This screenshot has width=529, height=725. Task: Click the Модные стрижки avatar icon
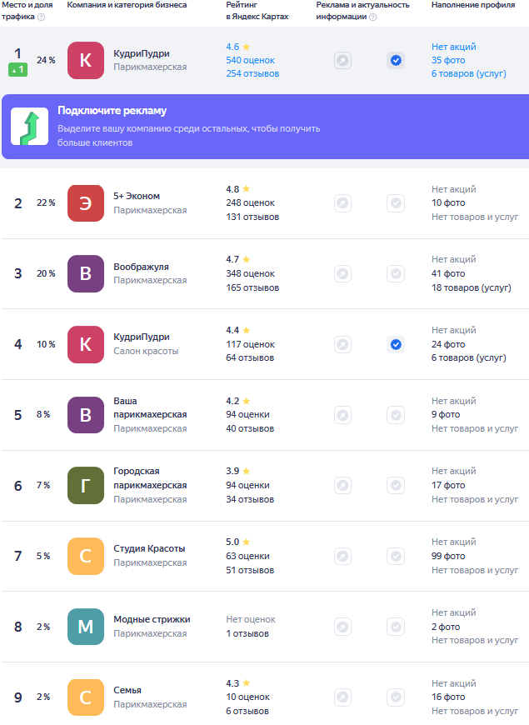tap(86, 627)
